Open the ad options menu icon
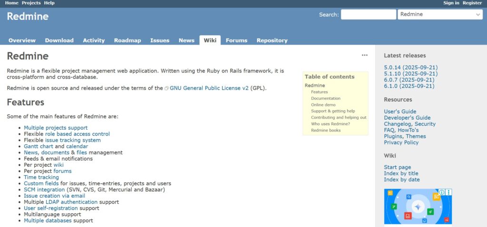 click(449, 192)
